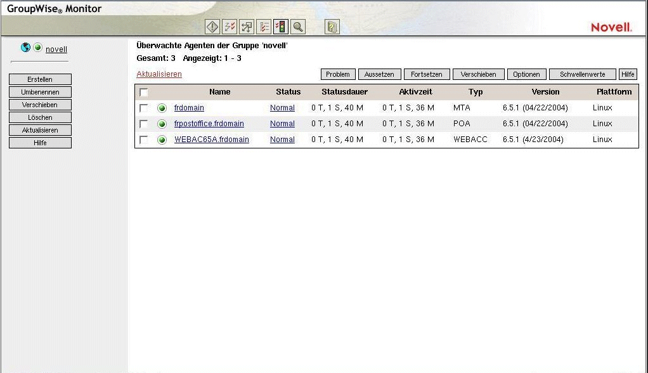Select the link trace toolbar icon

(230, 27)
